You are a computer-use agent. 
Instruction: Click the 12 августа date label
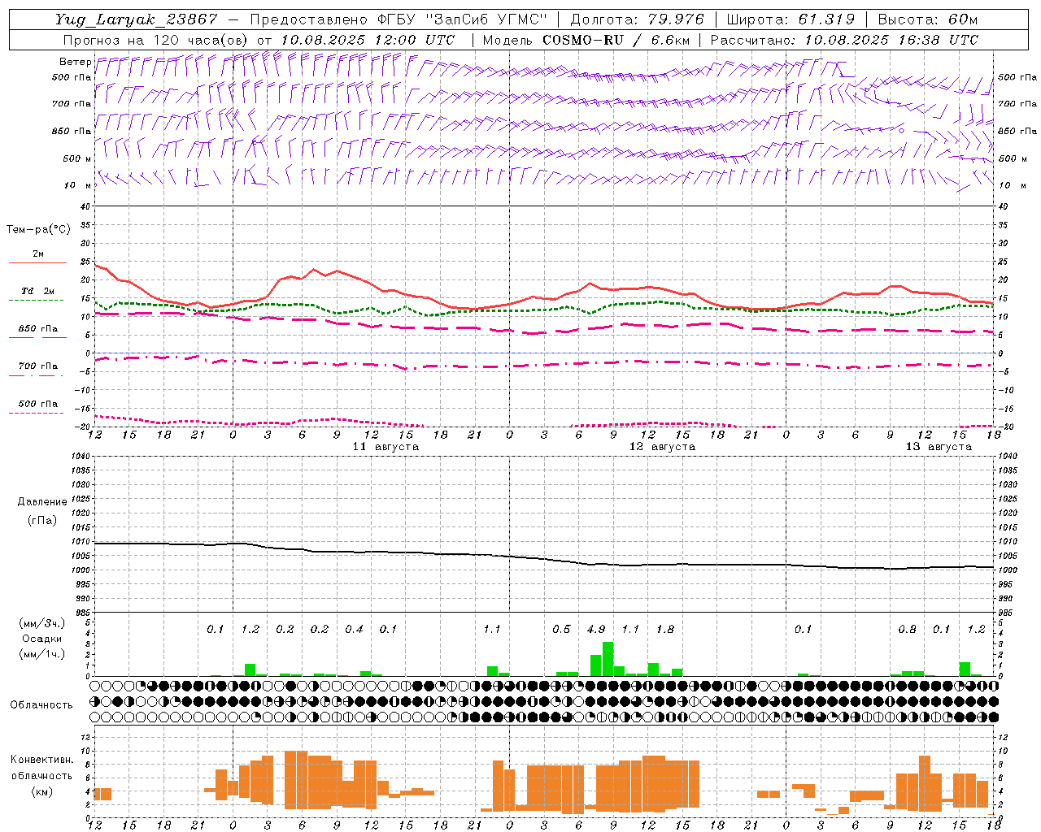pyautogui.click(x=662, y=447)
